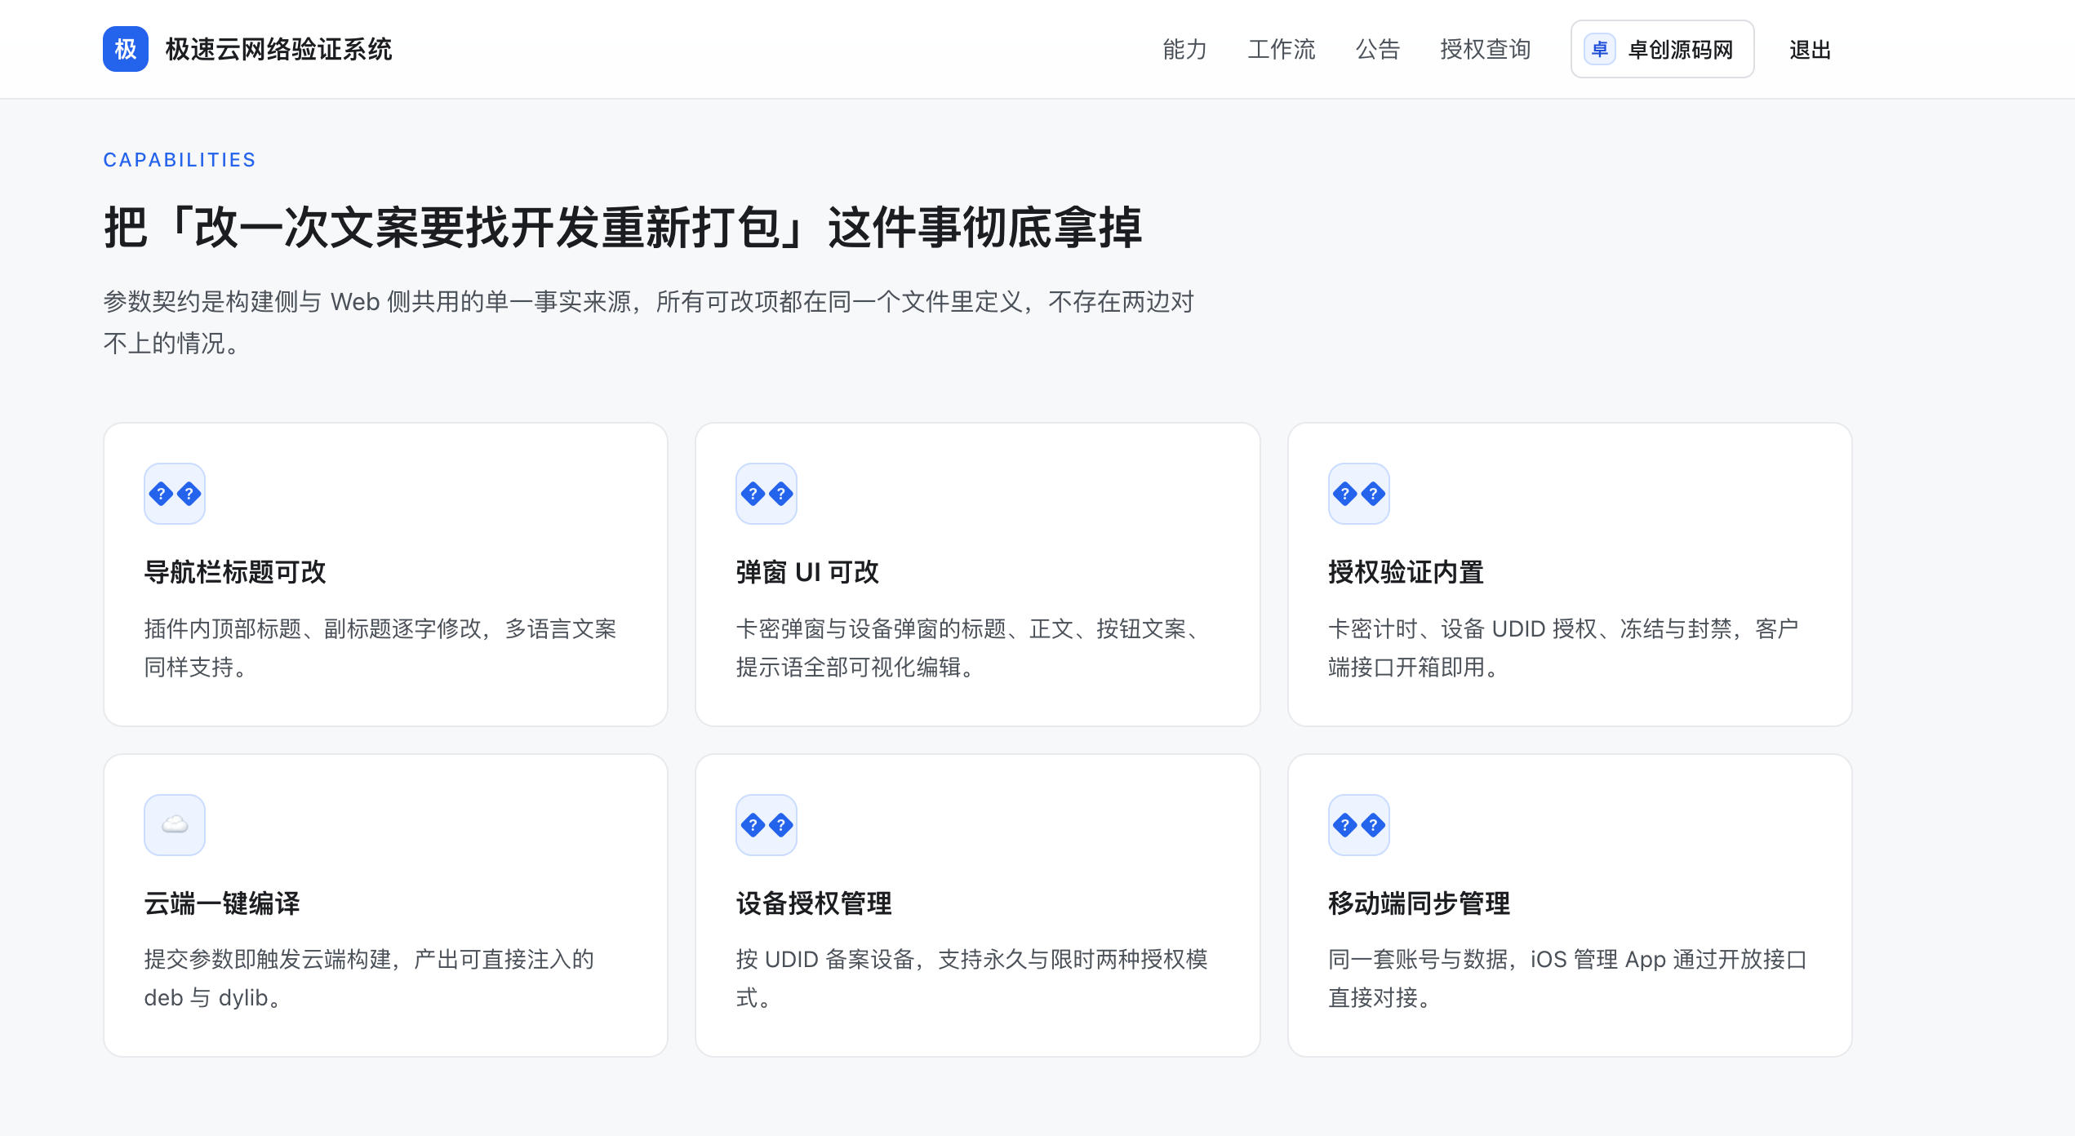Click the 卡密弹窗与设备弹窗 description text
The height and width of the screenshot is (1136, 2075).
pos(972,648)
